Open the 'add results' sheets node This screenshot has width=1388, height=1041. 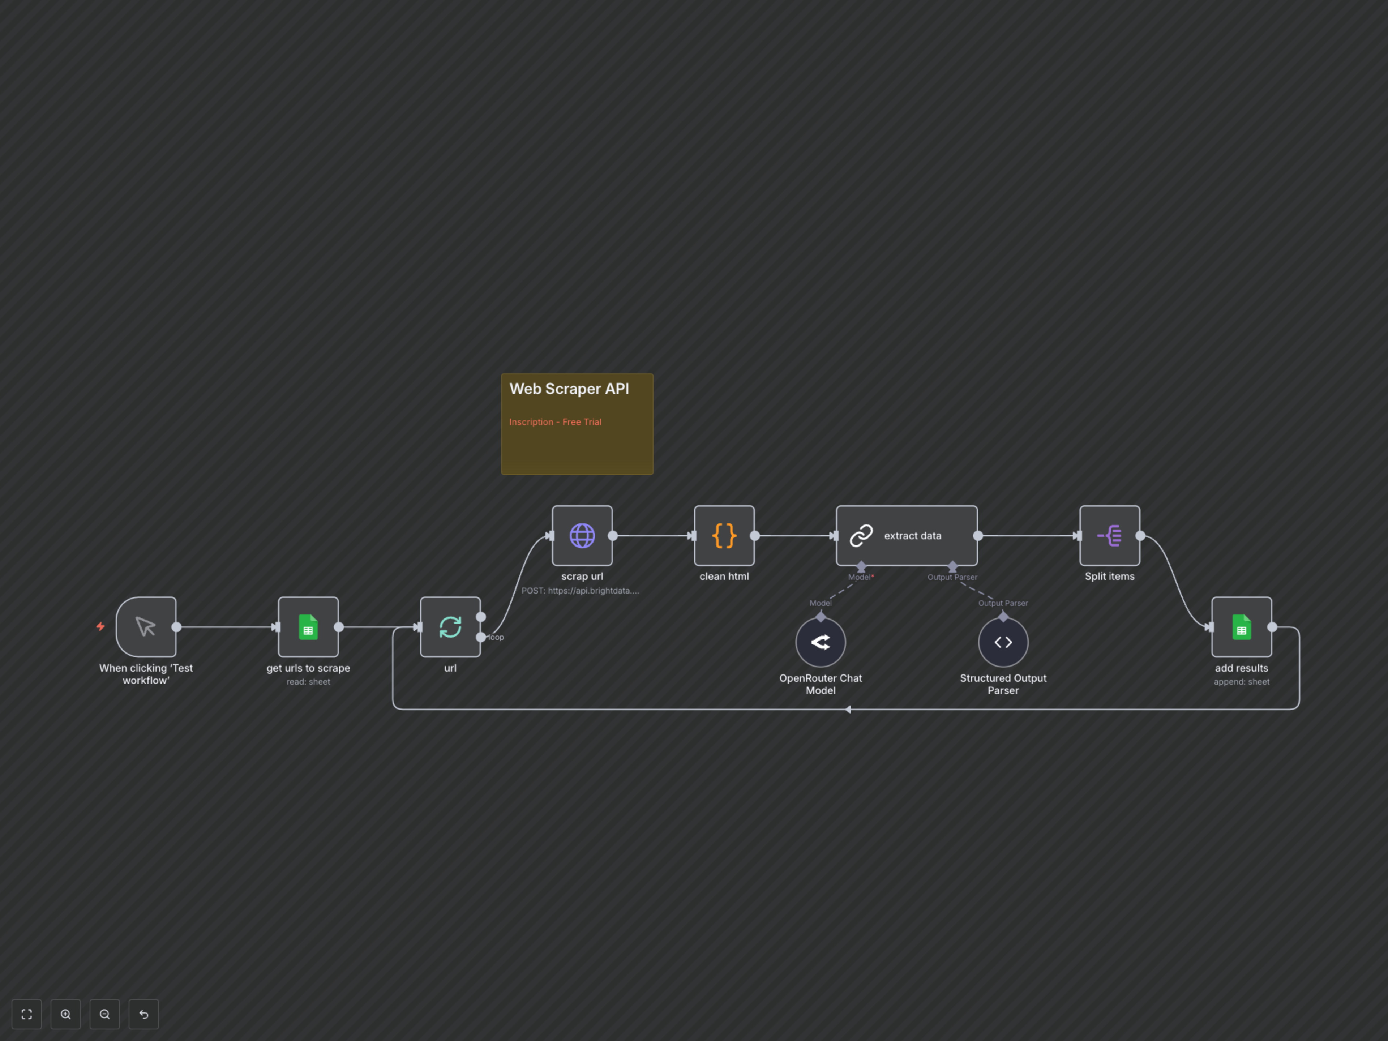1241,626
